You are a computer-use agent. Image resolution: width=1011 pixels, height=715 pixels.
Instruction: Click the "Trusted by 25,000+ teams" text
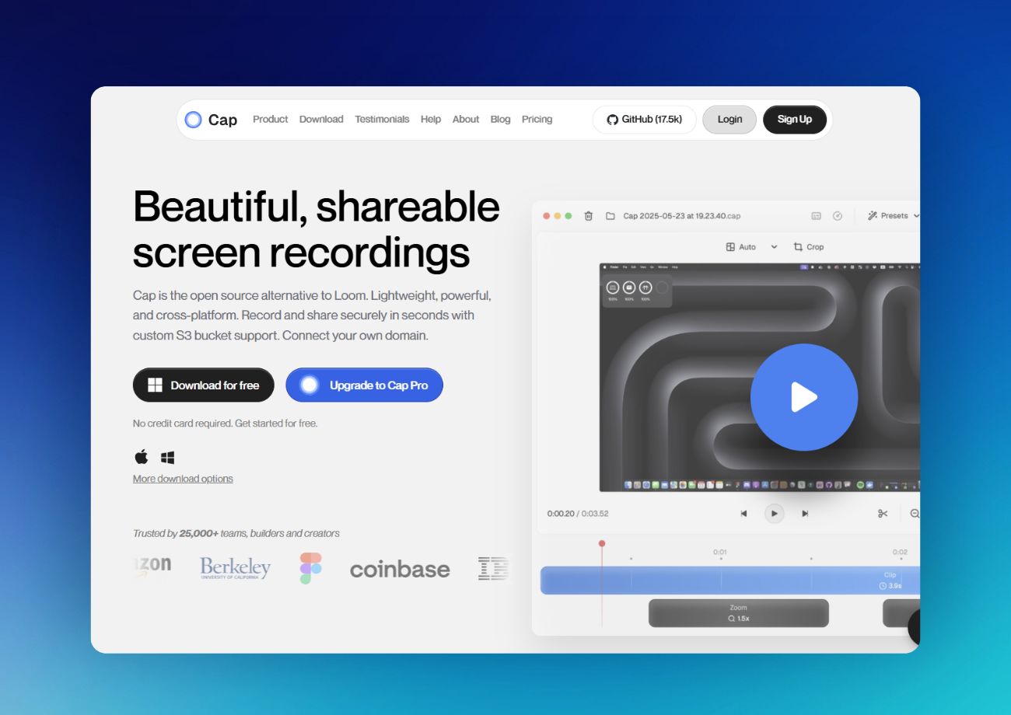coord(236,533)
